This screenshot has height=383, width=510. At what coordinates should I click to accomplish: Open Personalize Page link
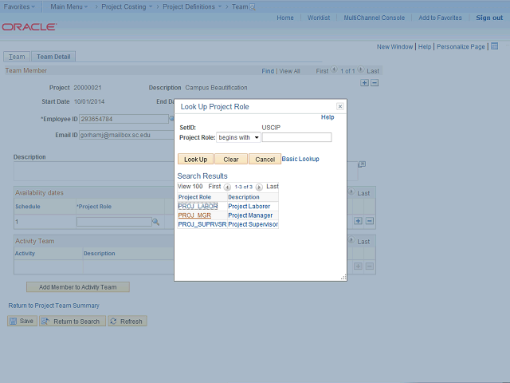[461, 46]
